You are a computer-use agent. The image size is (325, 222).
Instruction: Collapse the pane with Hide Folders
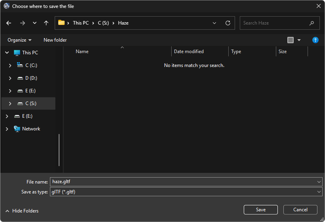pos(22,211)
